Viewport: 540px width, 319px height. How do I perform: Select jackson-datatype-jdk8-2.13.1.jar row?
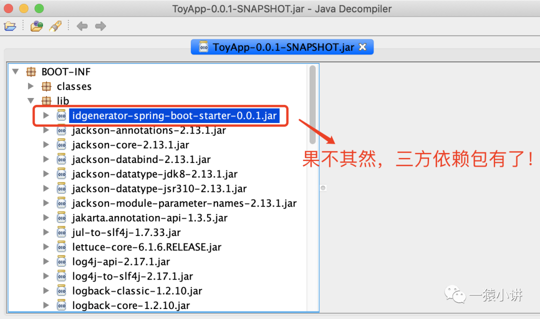154,174
